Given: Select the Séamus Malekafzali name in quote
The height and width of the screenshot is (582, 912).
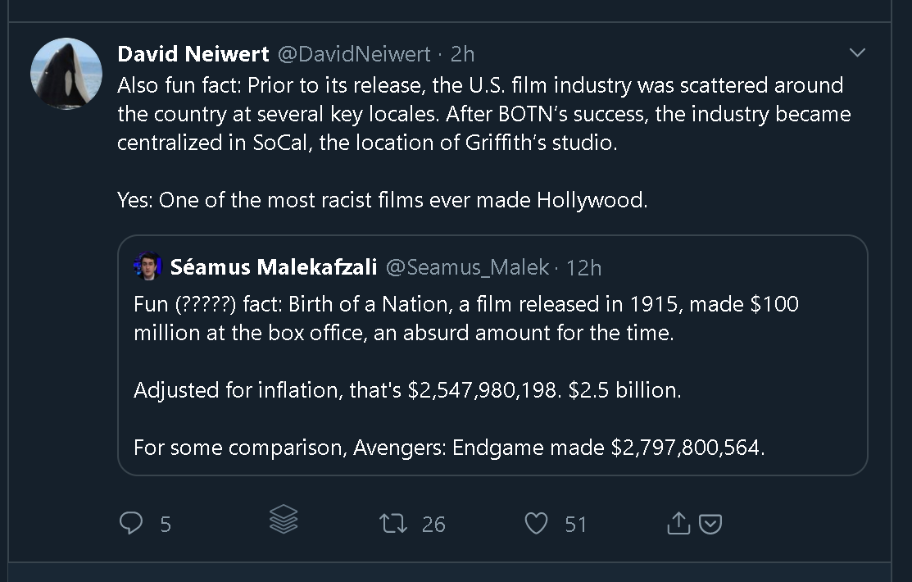Looking at the screenshot, I should 274,267.
